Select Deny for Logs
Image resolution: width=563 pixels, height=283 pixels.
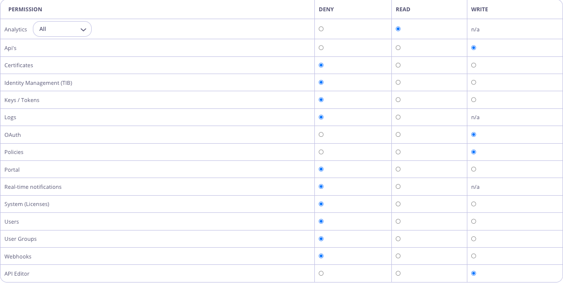point(321,117)
